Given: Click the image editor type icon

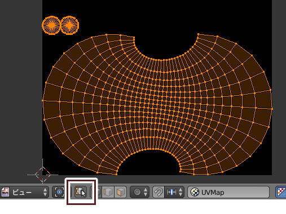Looking at the screenshot, I should 5,192.
